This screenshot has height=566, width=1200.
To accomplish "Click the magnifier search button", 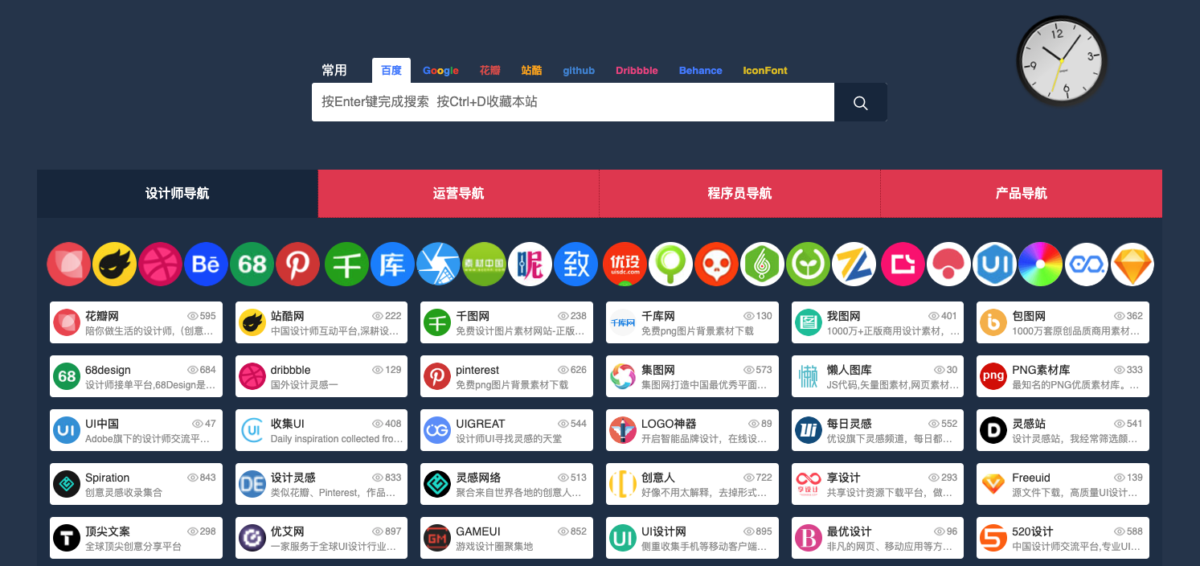I will [860, 102].
